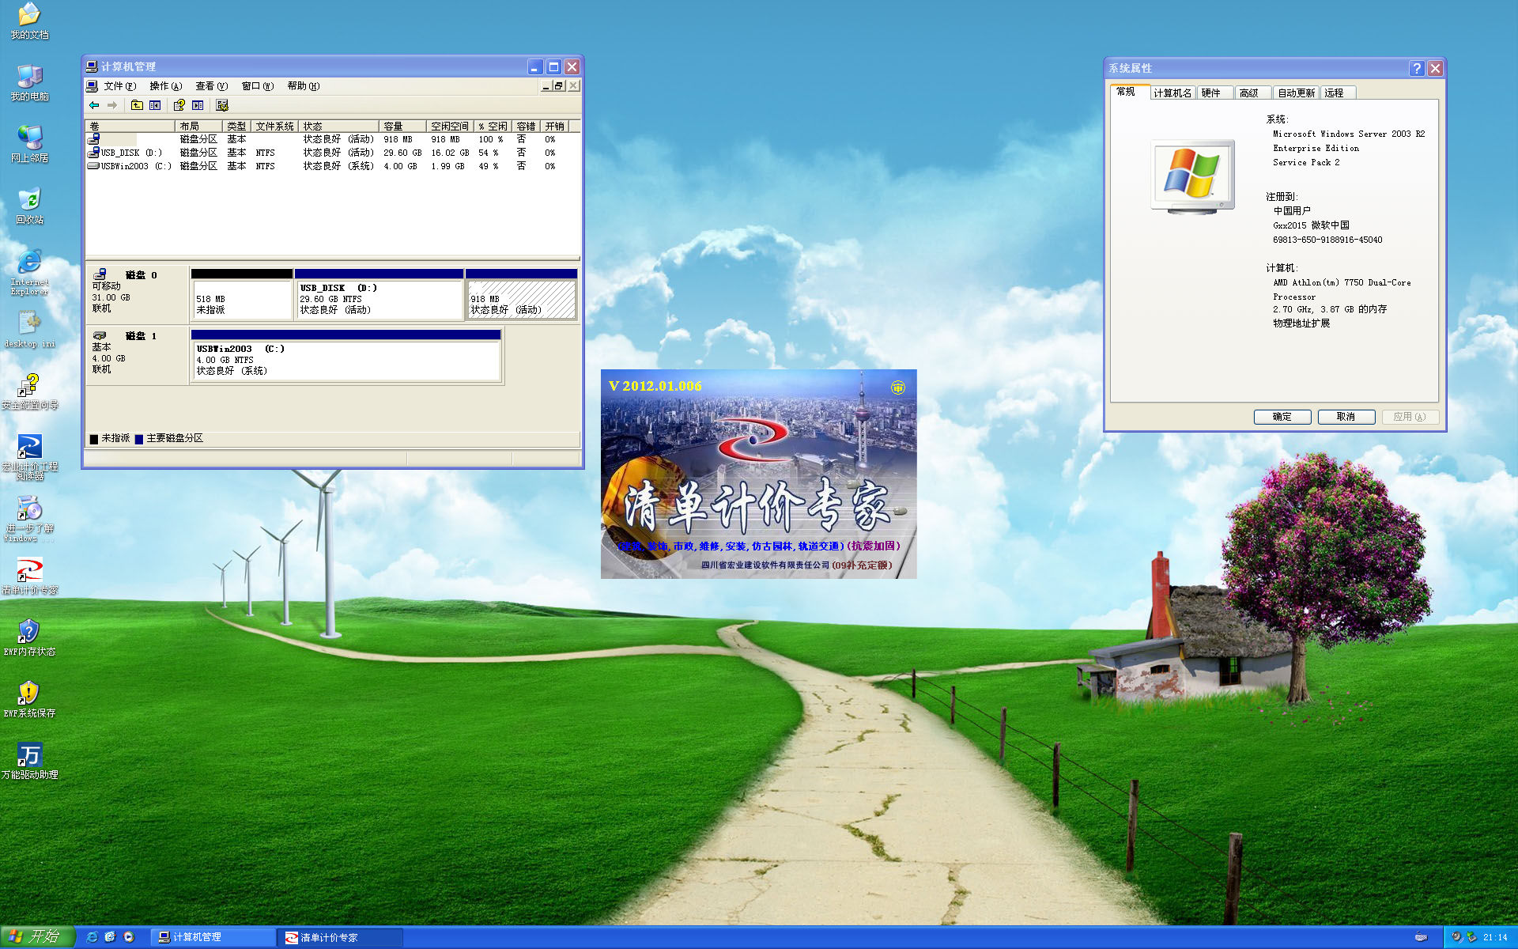Click the media player quick launch icon
The height and width of the screenshot is (949, 1518).
pos(129,937)
